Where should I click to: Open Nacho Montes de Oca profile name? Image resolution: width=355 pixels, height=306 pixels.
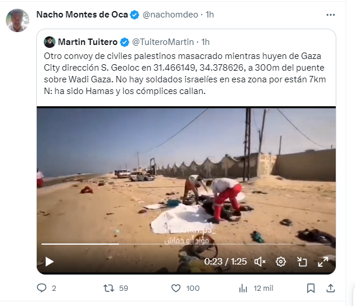click(82, 15)
